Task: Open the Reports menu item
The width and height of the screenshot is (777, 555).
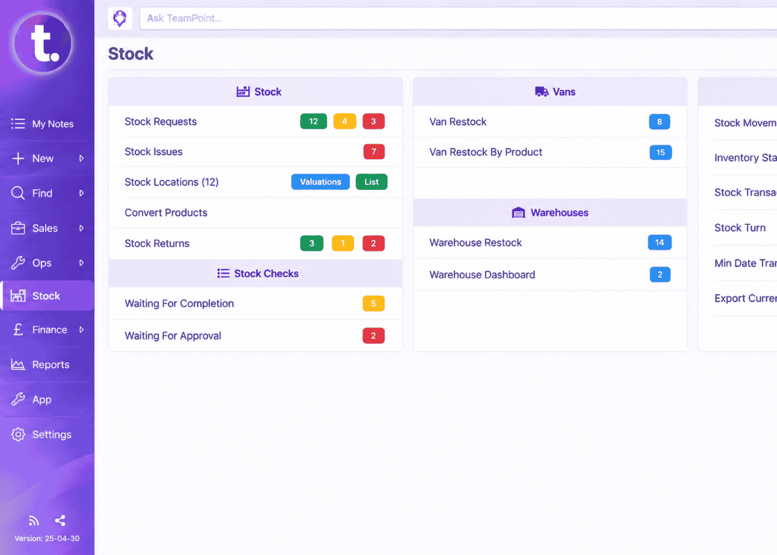Action: (x=47, y=365)
